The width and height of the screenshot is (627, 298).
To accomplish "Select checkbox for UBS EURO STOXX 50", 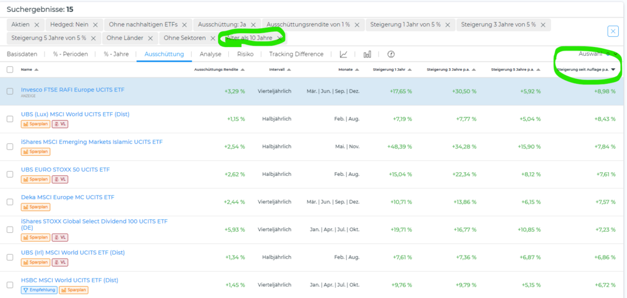I will (9, 174).
